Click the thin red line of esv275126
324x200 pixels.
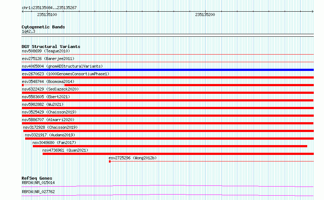coord(167,62)
